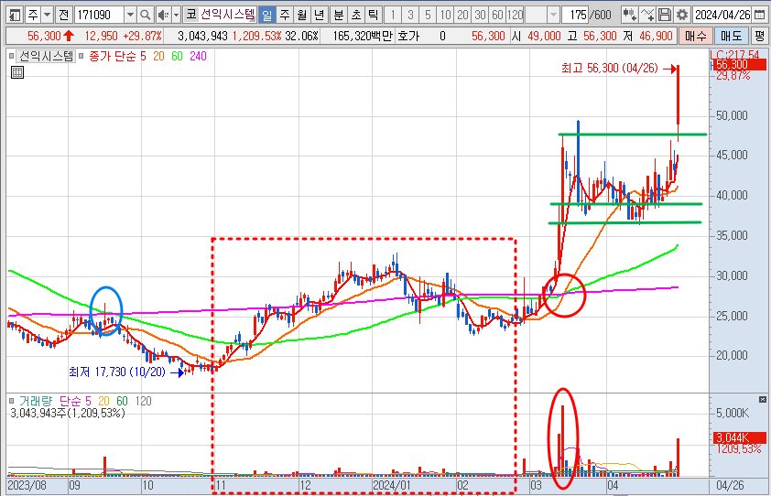
Task: Click the 전 button in the toolbar
Action: point(63,16)
